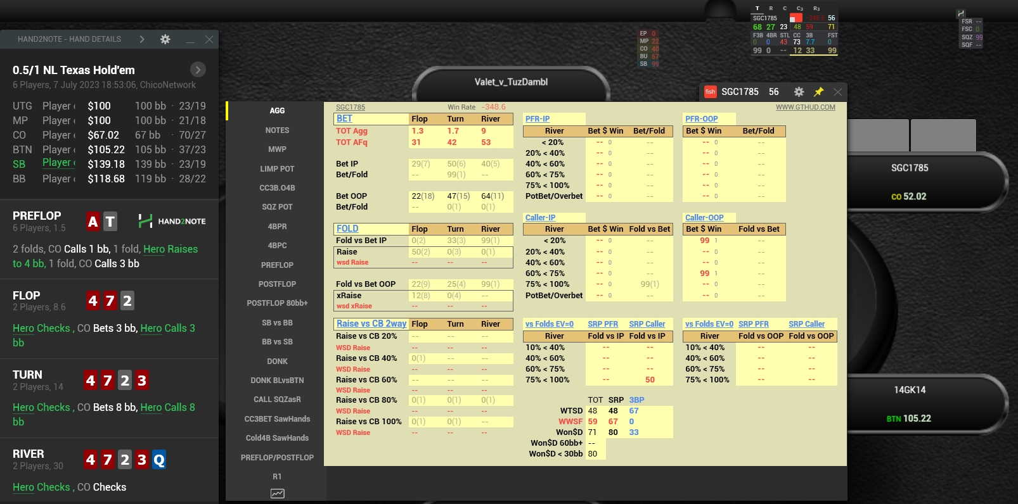The height and width of the screenshot is (504, 1018).
Task: Open the R1 tab
Action: [x=277, y=477]
